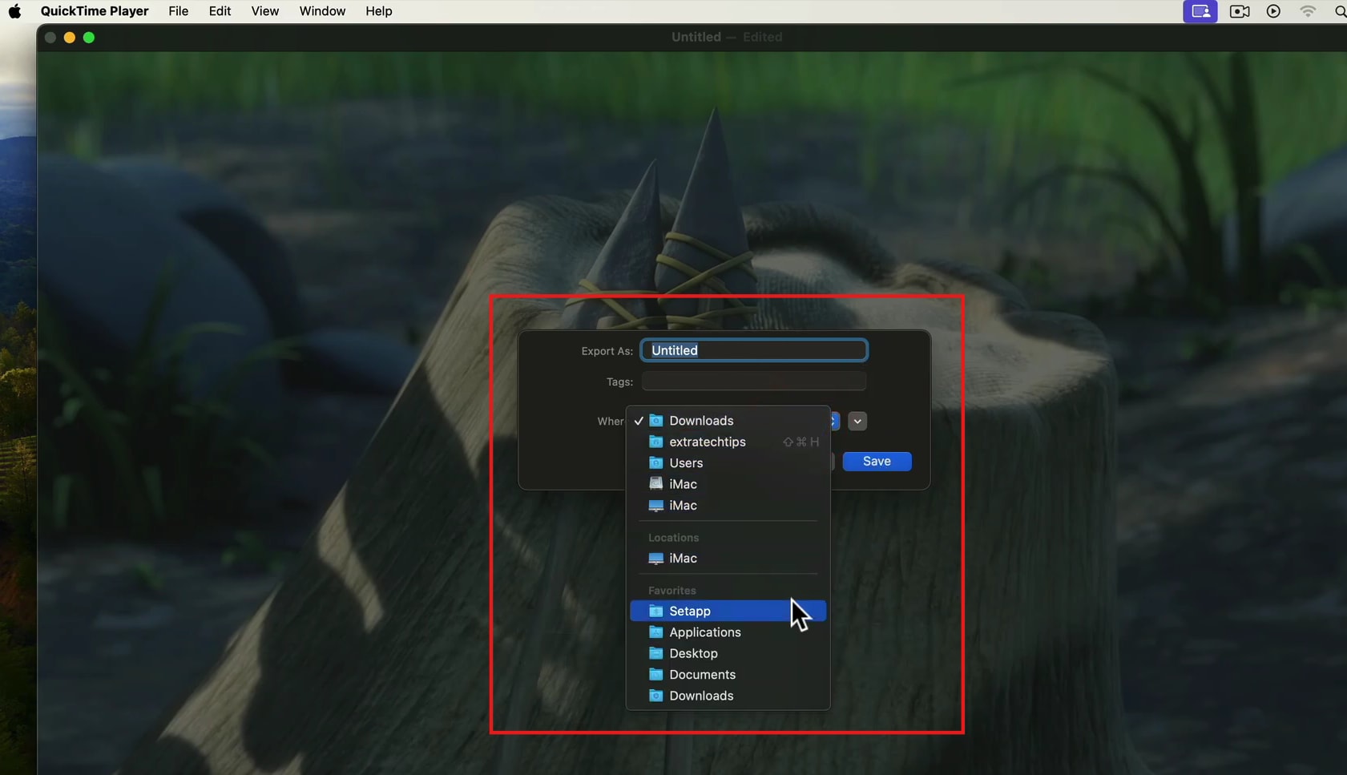Click the Users folder icon
The height and width of the screenshot is (775, 1347).
(655, 463)
